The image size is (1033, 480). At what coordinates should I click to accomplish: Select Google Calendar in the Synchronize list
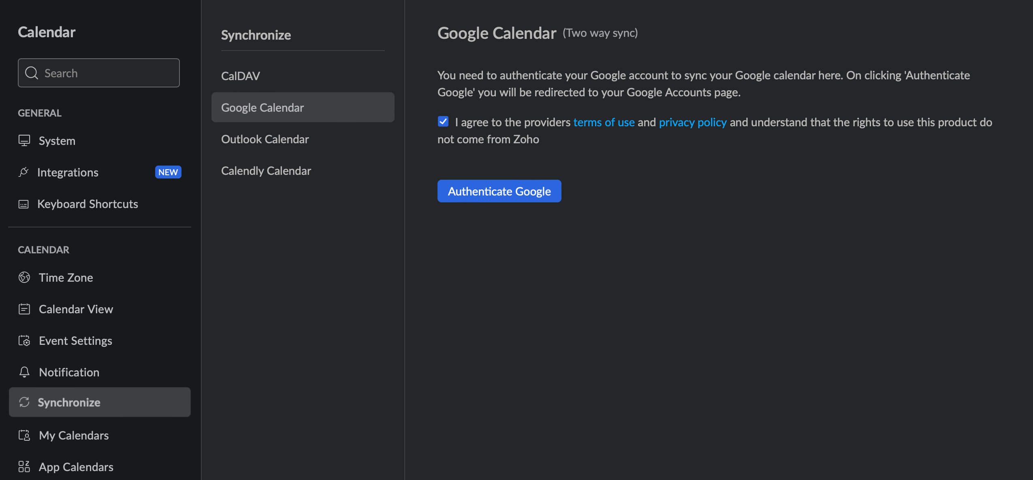pos(263,107)
